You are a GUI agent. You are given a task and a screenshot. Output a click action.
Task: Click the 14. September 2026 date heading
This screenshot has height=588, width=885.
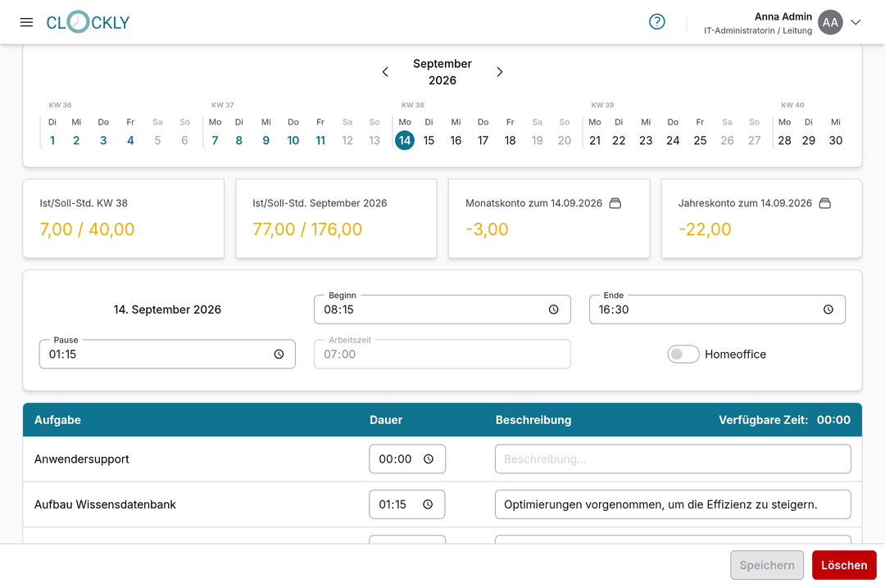click(167, 310)
